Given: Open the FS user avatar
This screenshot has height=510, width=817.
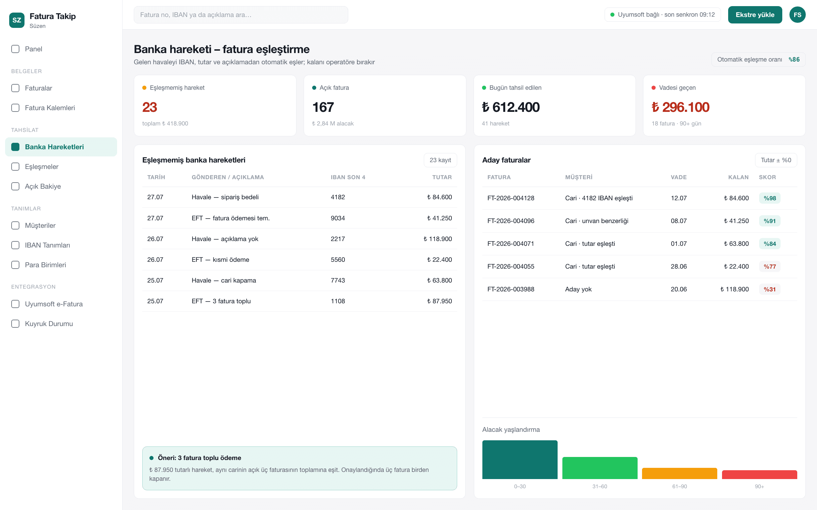Looking at the screenshot, I should [x=797, y=15].
